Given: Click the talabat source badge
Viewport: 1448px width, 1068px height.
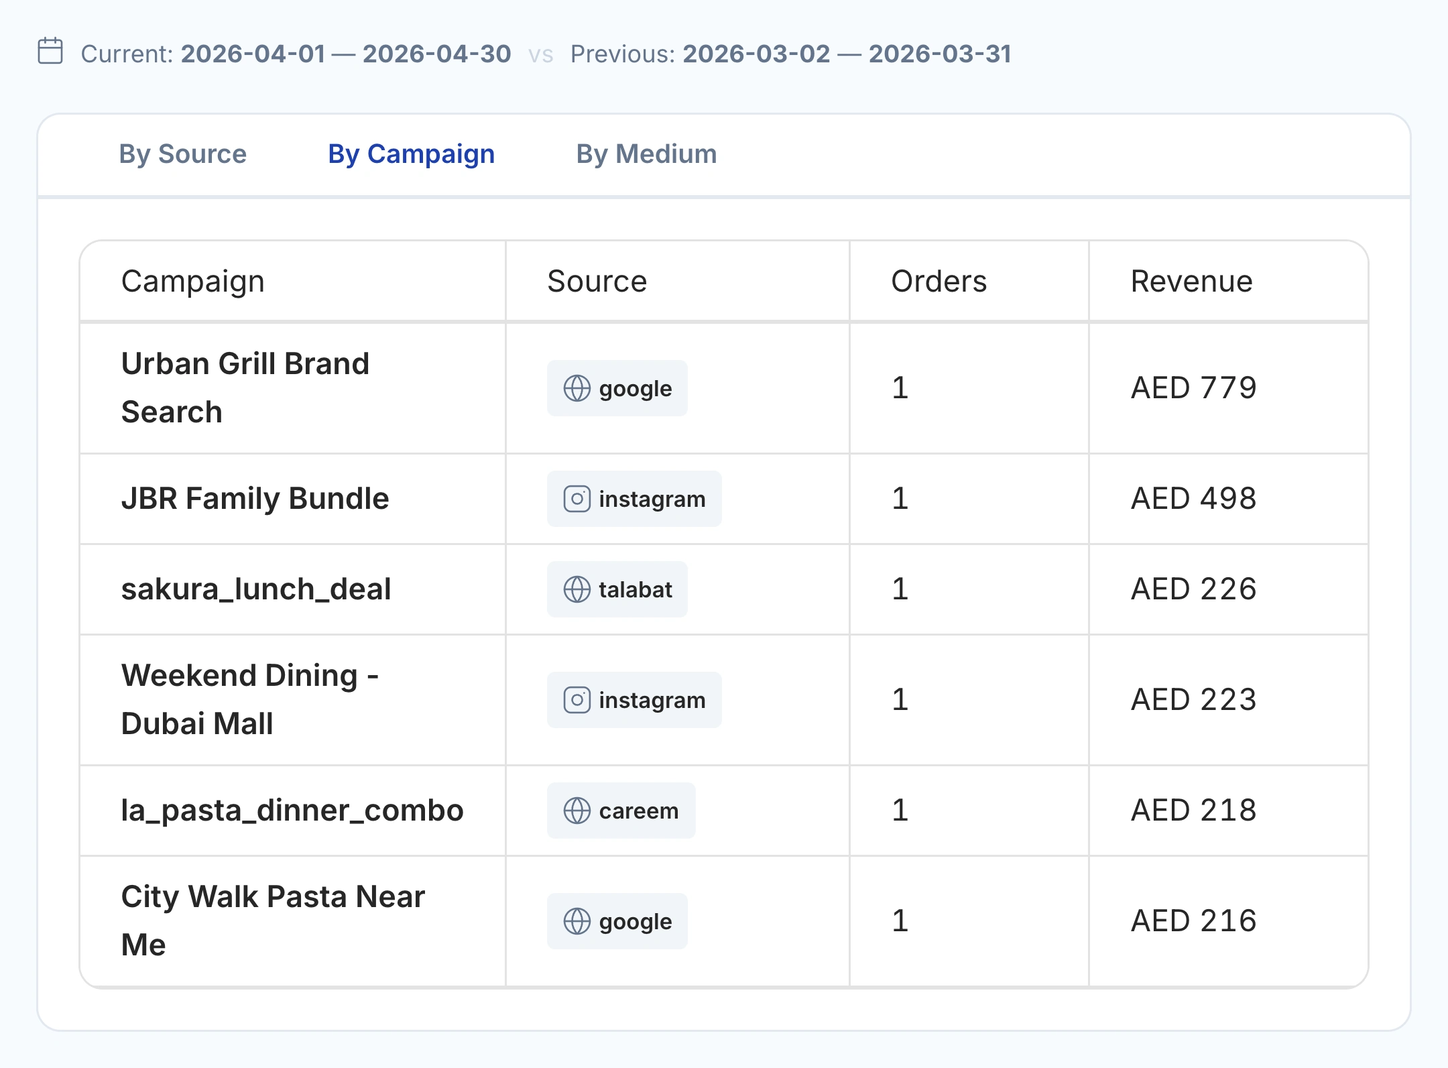Looking at the screenshot, I should pos(617,589).
